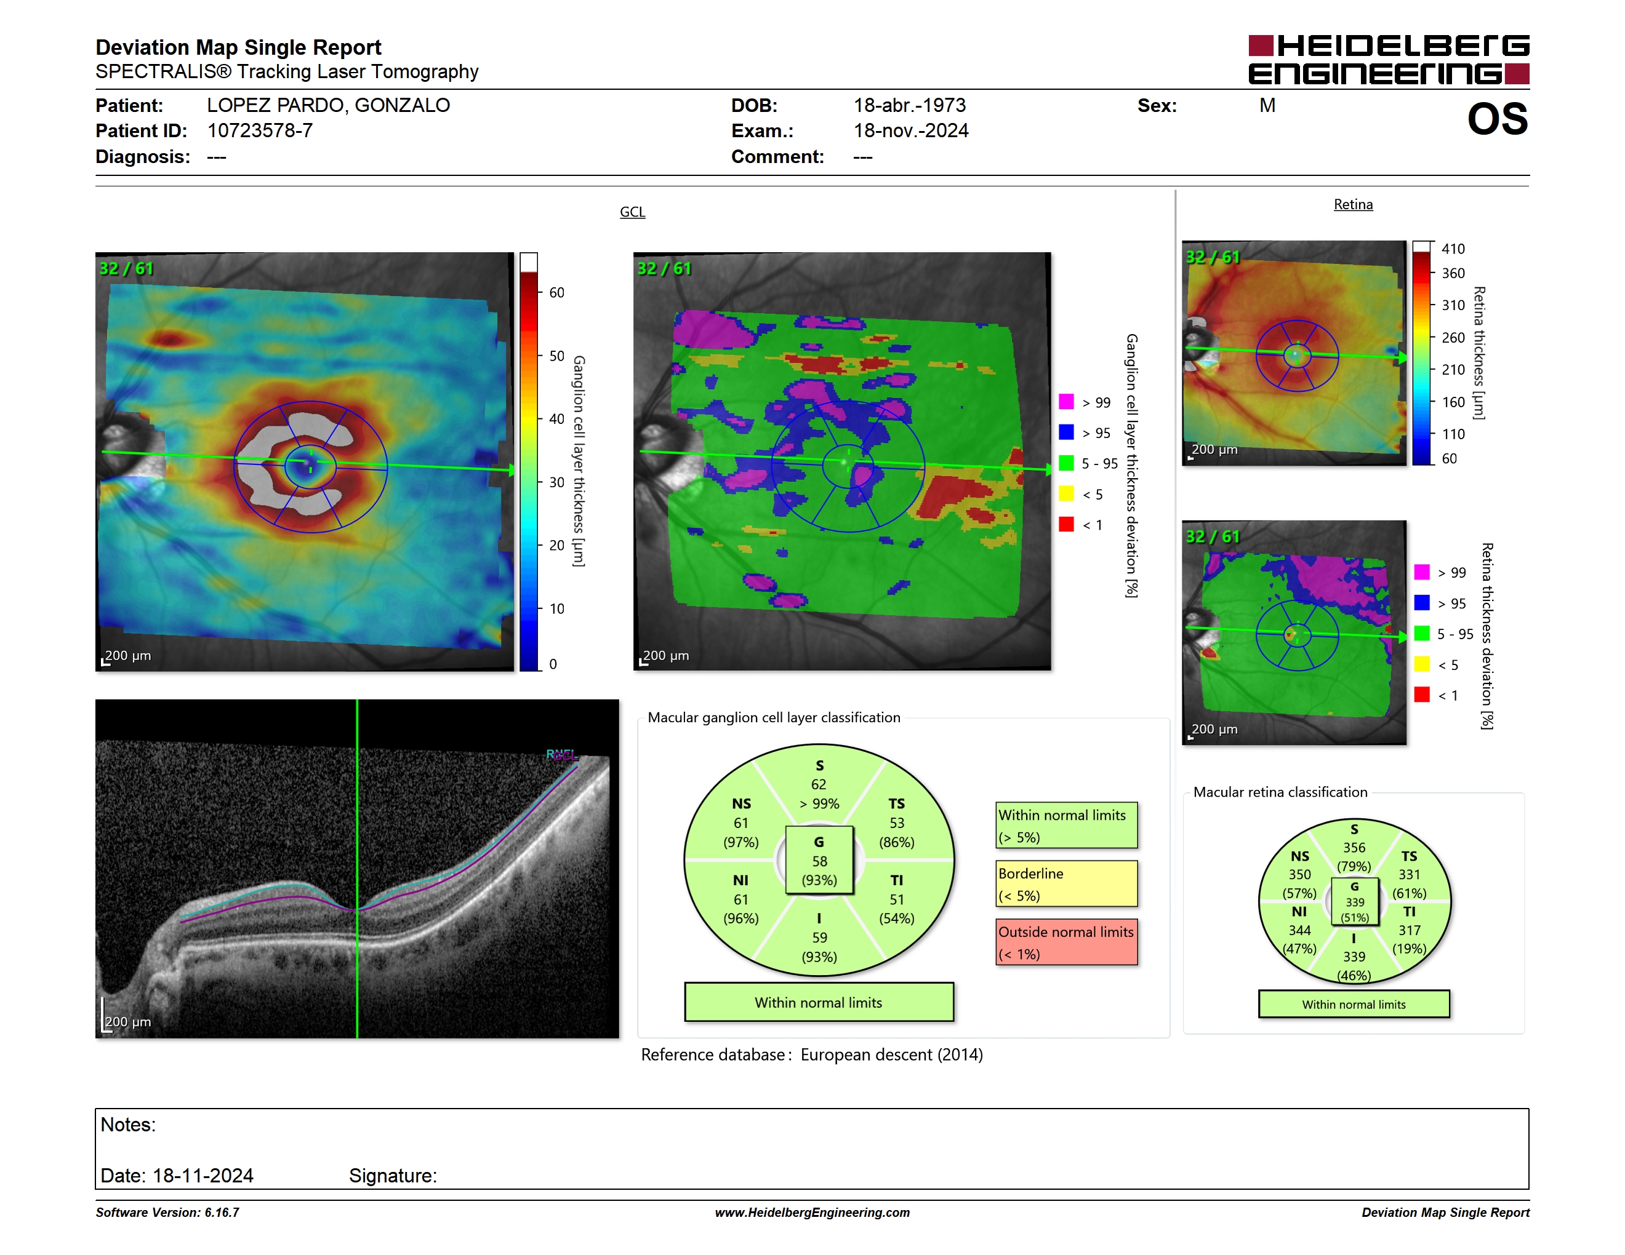Click the Deviation Map Single Report title

[x=238, y=47]
